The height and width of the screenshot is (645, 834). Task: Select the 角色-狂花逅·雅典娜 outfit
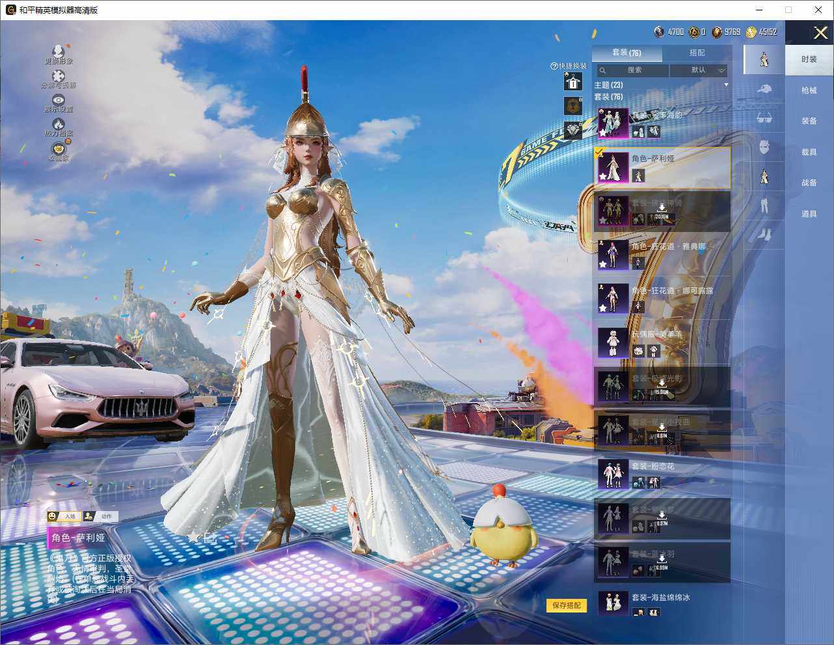[x=662, y=254]
